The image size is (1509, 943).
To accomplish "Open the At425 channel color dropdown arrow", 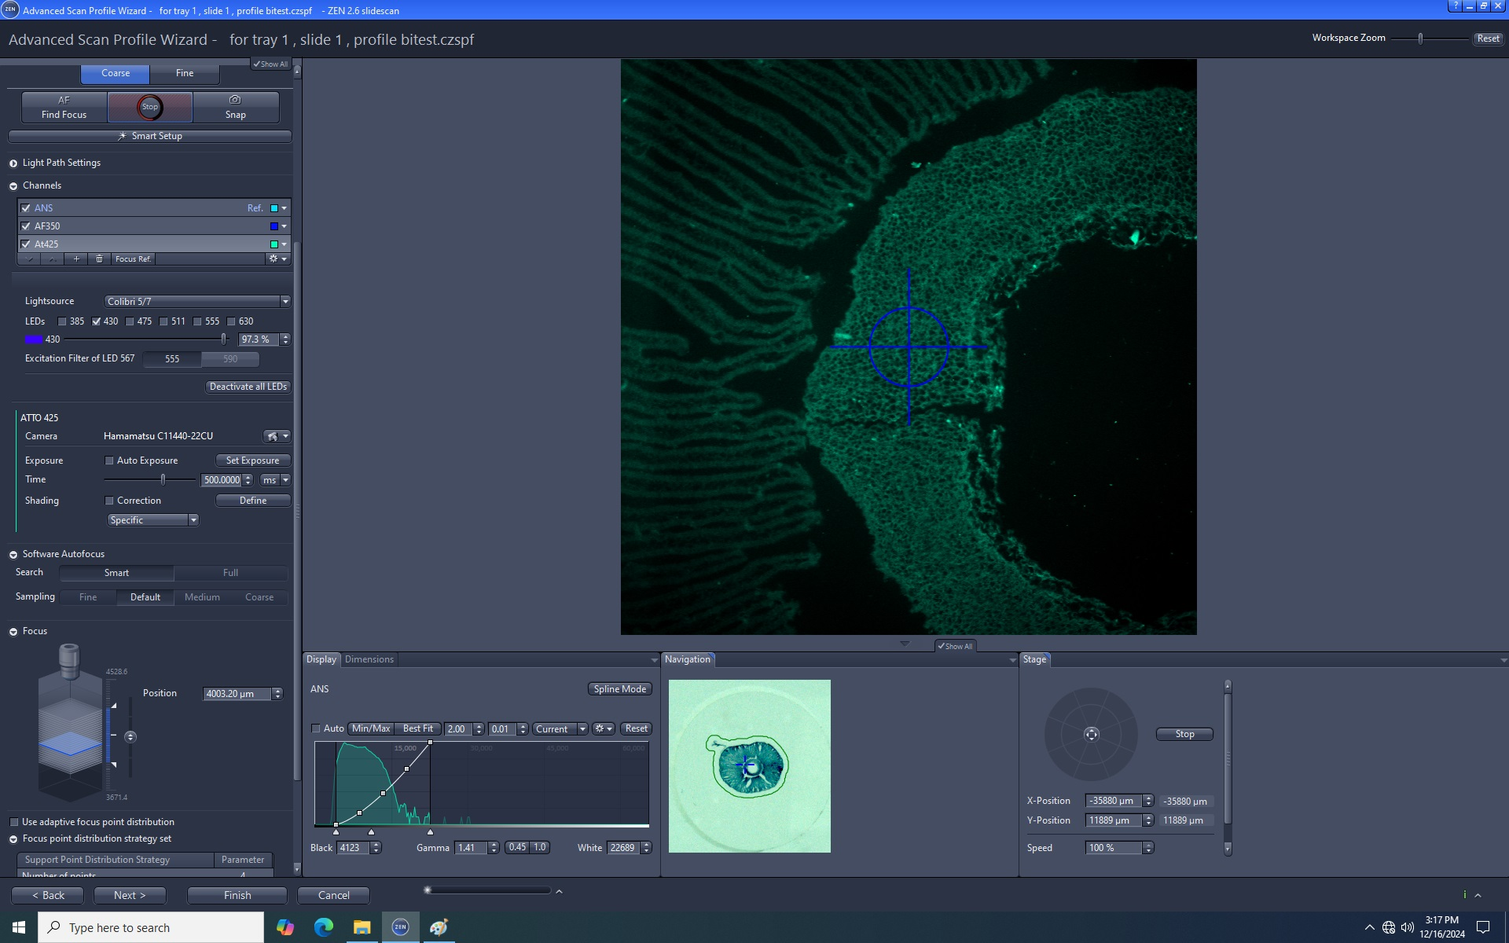I will pyautogui.click(x=285, y=244).
